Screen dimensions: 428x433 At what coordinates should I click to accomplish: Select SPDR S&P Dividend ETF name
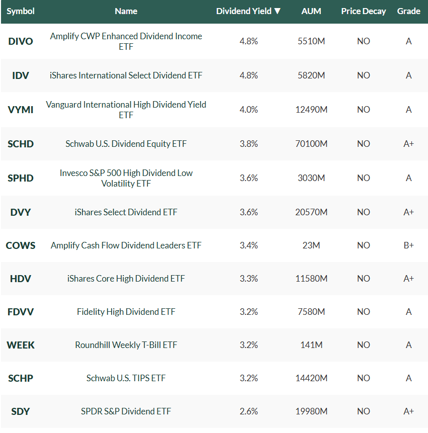(126, 411)
